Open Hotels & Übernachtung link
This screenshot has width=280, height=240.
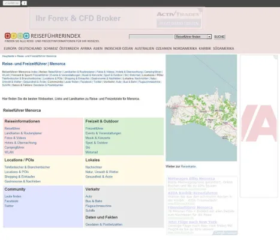20,143
